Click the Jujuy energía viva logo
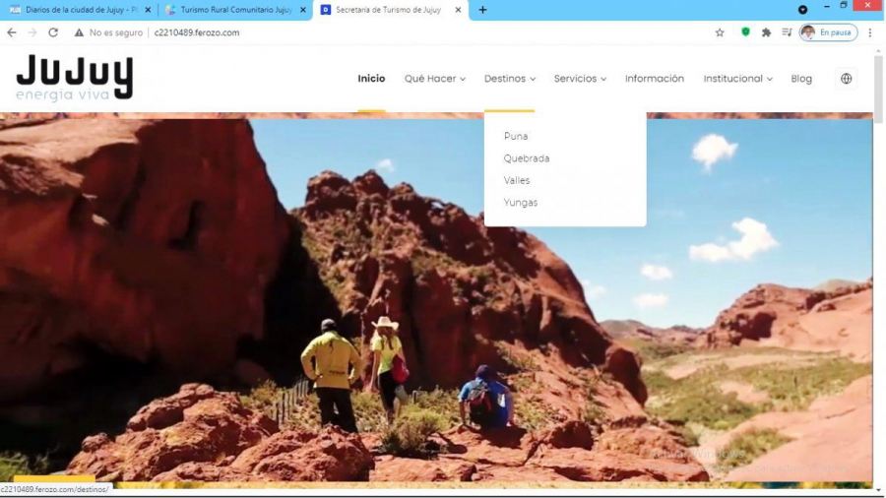886x498 pixels. [75, 78]
